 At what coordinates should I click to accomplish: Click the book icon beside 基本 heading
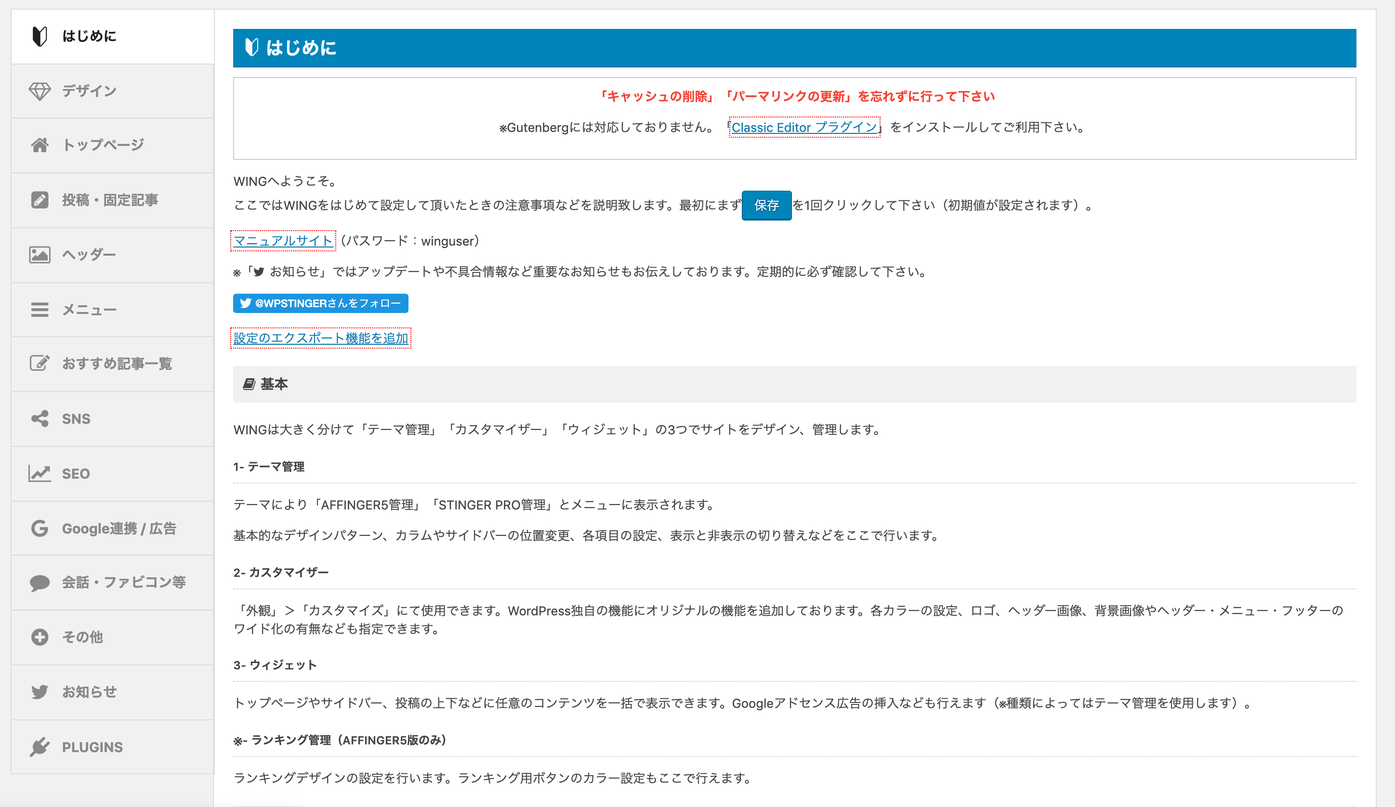click(249, 384)
